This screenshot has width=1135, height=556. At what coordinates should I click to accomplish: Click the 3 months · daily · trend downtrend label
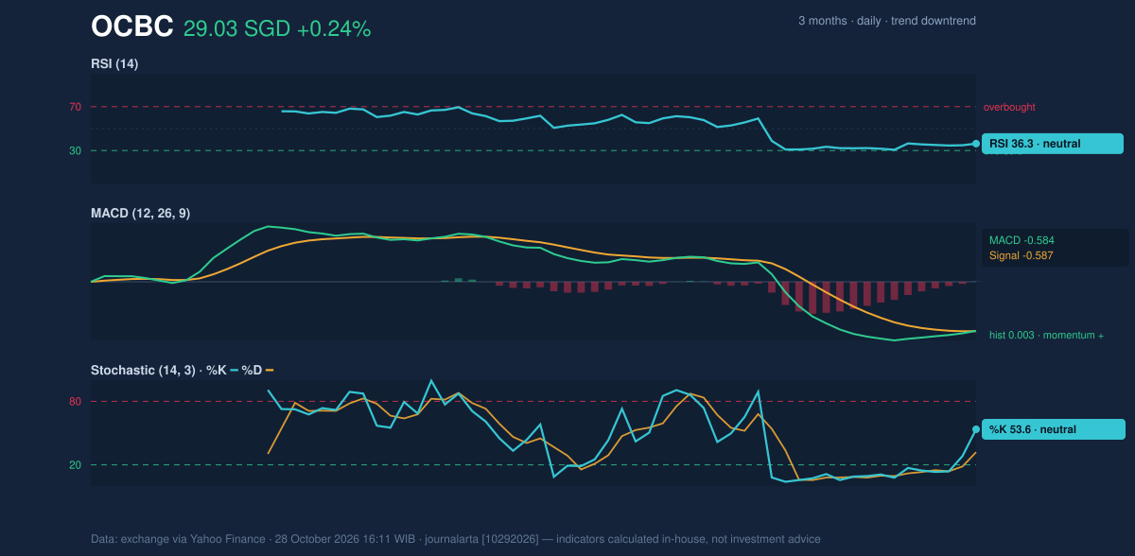[x=887, y=21]
